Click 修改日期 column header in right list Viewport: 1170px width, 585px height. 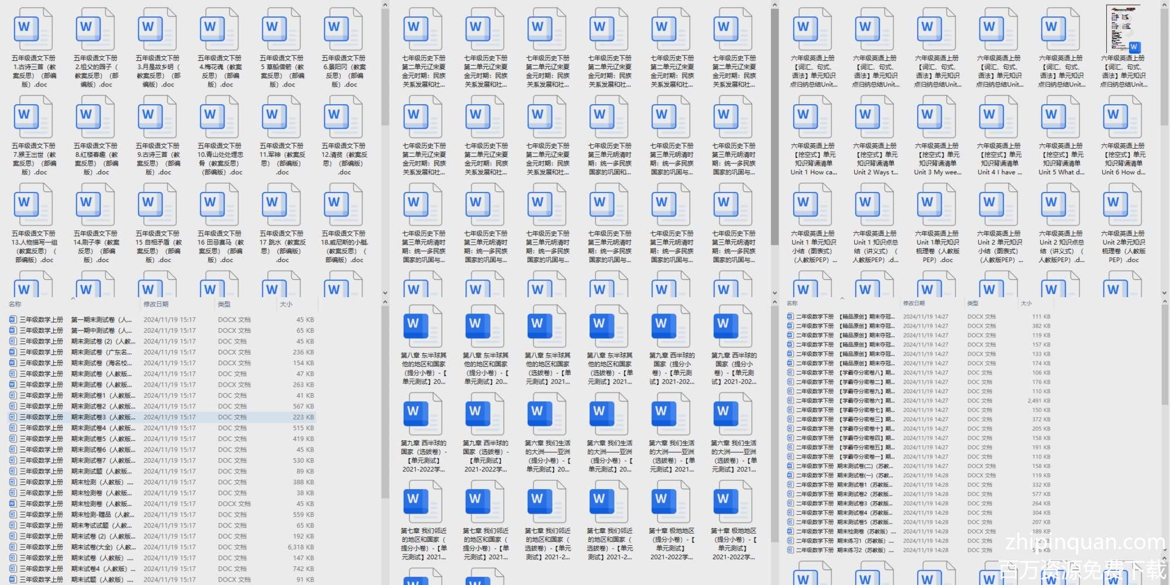click(x=914, y=303)
